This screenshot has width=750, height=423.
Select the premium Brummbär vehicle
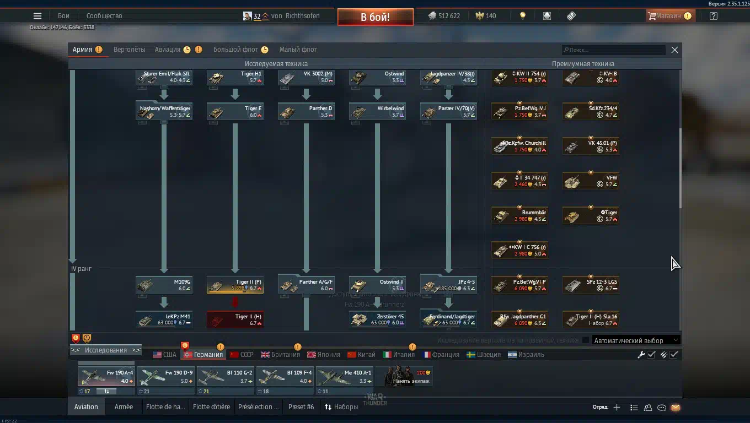pos(519,216)
